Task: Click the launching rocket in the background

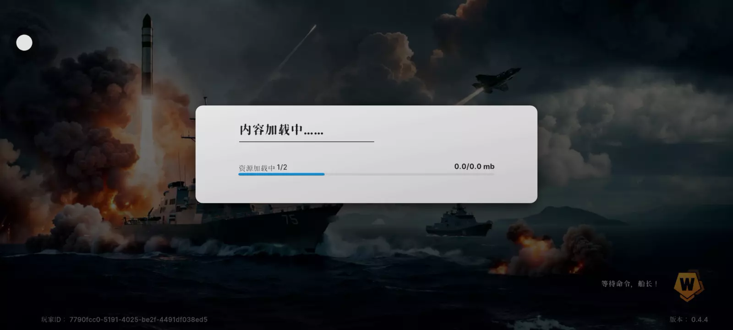Action: click(x=147, y=55)
